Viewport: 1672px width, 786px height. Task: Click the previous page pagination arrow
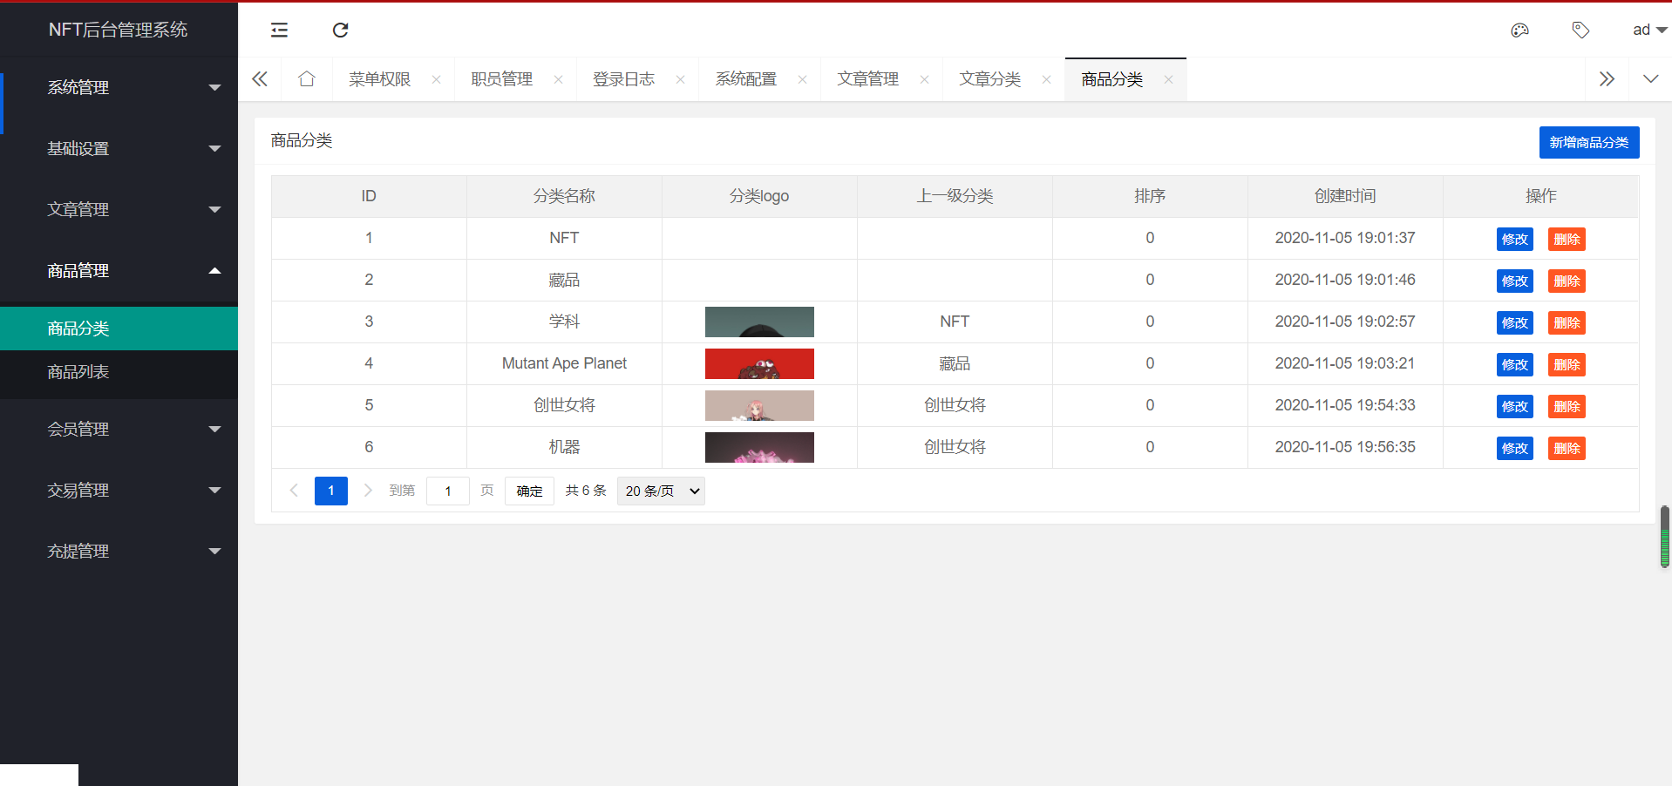coord(294,491)
